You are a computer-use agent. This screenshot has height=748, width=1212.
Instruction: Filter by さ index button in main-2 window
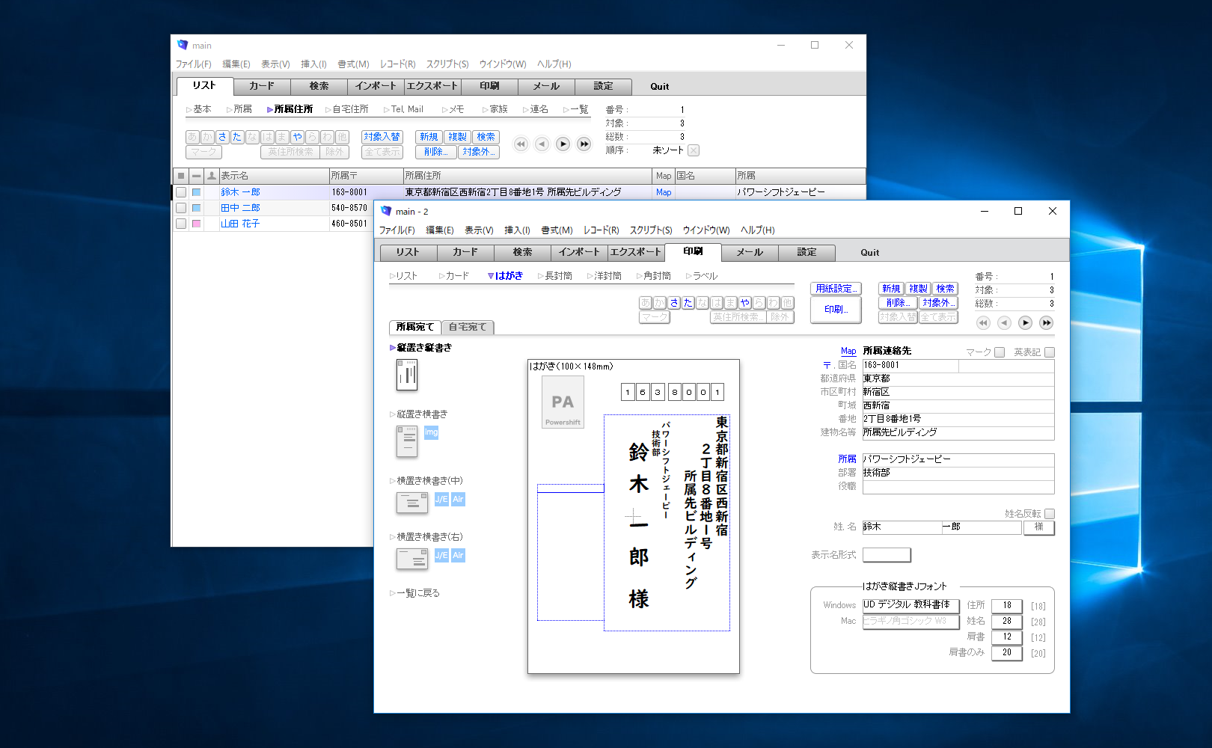(x=674, y=303)
